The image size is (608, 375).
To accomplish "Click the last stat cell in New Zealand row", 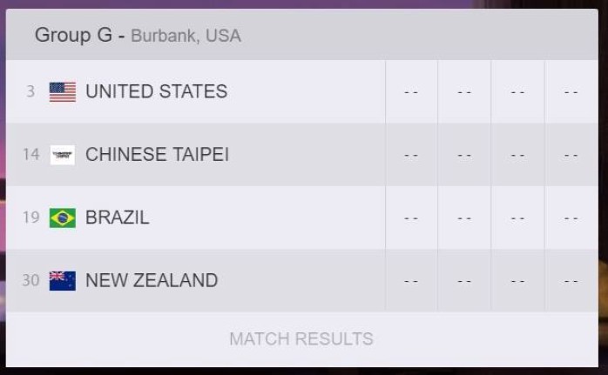I will coord(571,280).
